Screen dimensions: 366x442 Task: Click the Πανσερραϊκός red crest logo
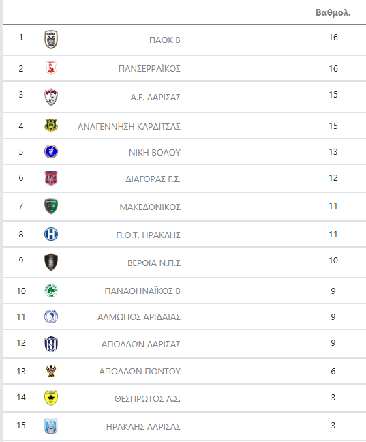pos(51,68)
